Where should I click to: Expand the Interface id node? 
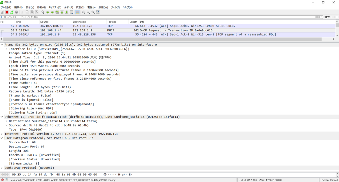6,49
